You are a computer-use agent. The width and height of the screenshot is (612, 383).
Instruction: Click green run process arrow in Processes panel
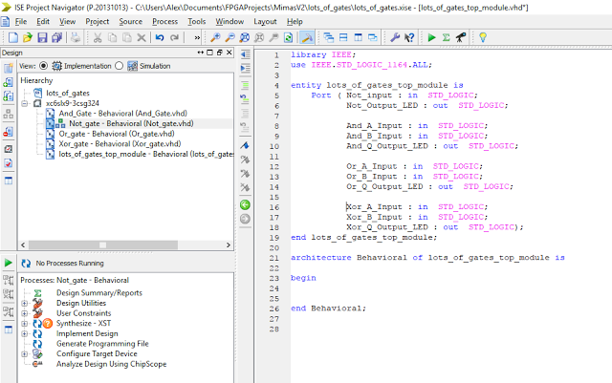tap(9, 262)
